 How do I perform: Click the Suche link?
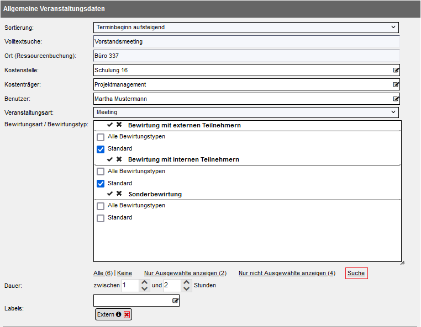356,273
